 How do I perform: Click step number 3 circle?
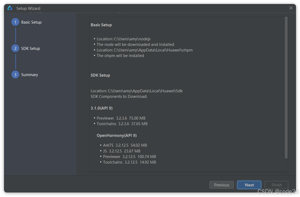click(x=15, y=75)
